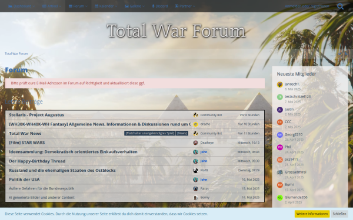Open the RSS feed icon
Screen dimensions: 353x220
346,54
